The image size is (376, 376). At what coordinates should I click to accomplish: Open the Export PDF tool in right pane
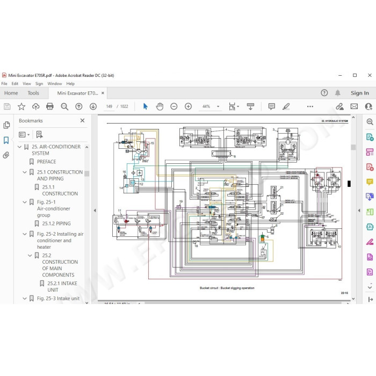pyautogui.click(x=370, y=137)
